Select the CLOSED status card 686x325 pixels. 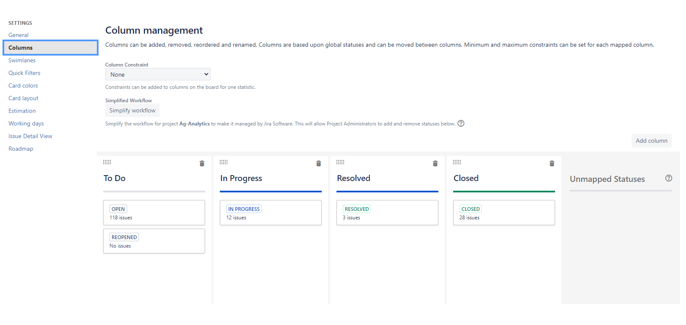[504, 213]
